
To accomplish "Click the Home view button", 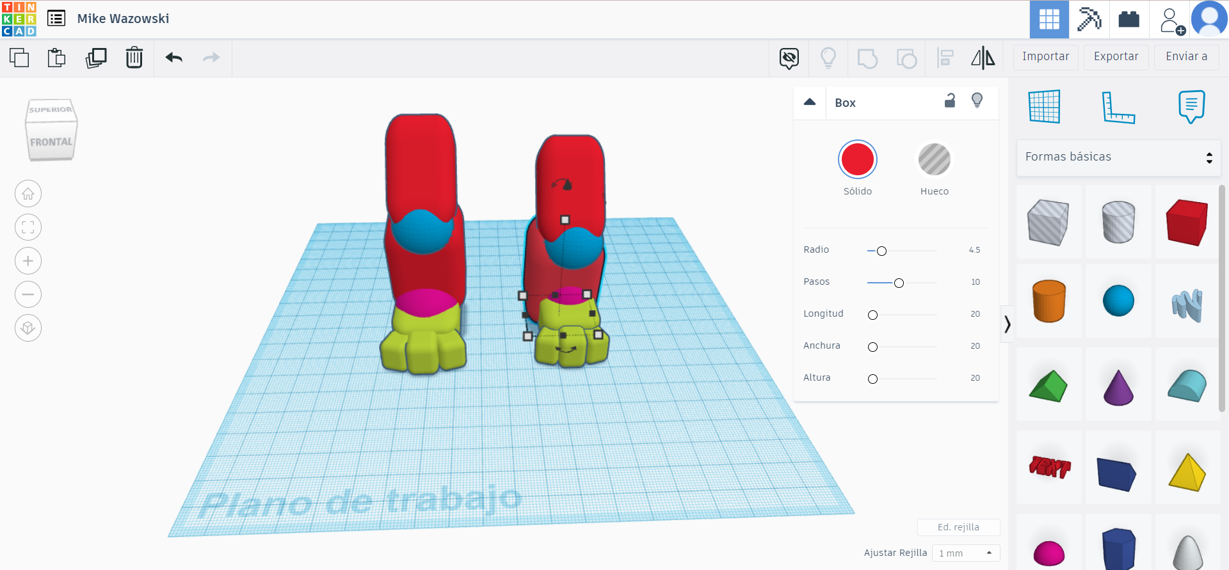I will coord(28,194).
